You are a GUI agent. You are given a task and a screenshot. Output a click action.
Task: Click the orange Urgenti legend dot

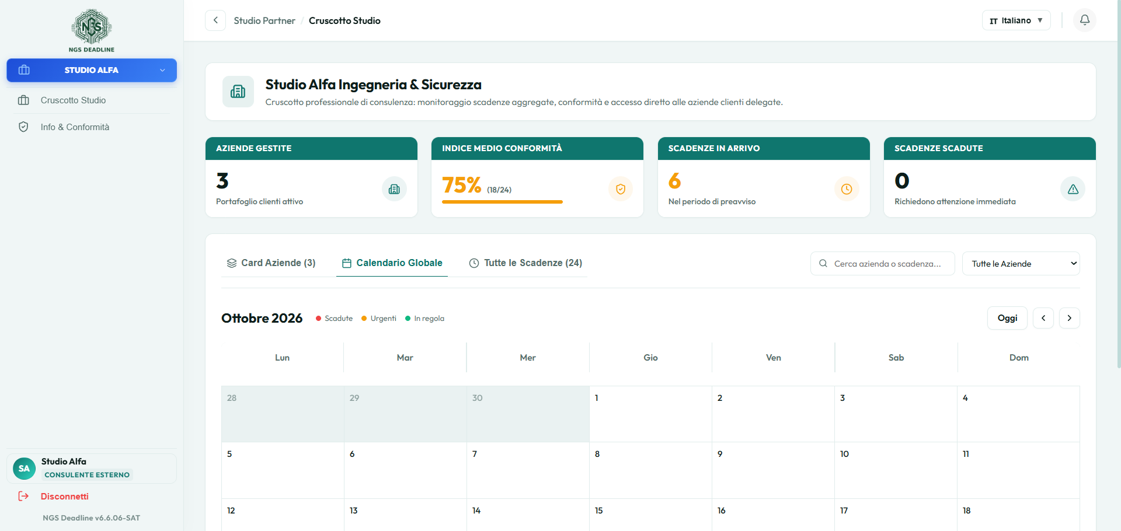364,319
